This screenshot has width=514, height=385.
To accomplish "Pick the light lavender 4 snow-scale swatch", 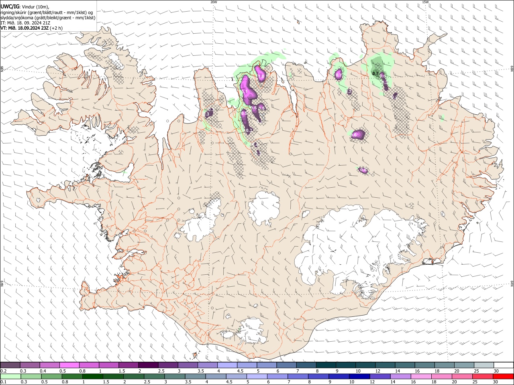I will (x=227, y=365).
